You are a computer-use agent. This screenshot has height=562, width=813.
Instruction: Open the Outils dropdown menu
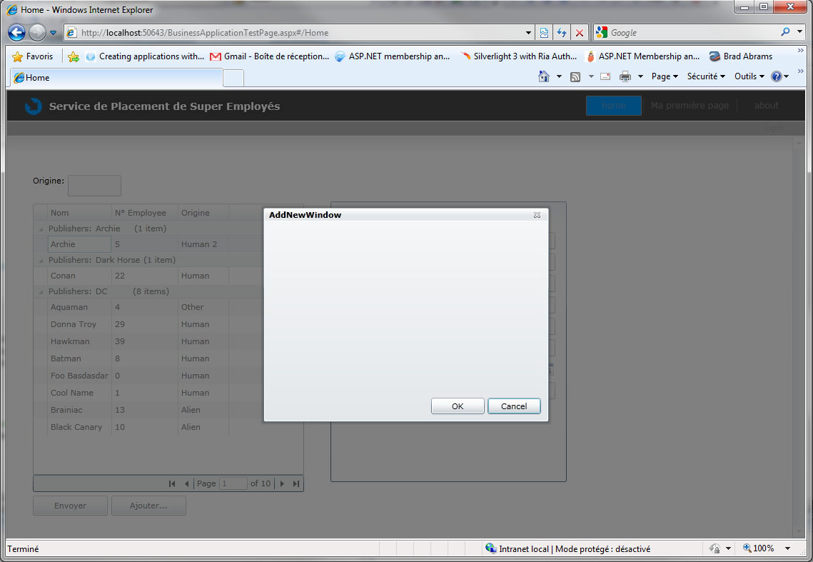(x=749, y=76)
